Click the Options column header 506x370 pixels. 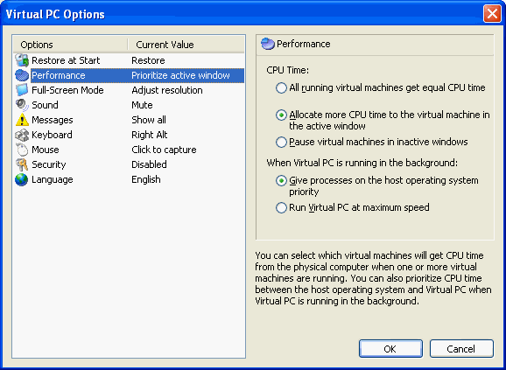click(x=70, y=45)
